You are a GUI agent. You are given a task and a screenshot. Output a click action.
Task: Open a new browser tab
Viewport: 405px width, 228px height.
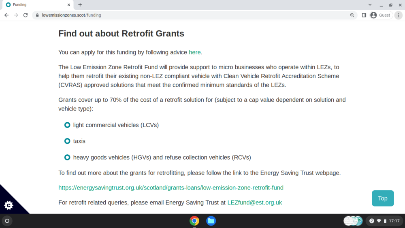click(x=80, y=4)
